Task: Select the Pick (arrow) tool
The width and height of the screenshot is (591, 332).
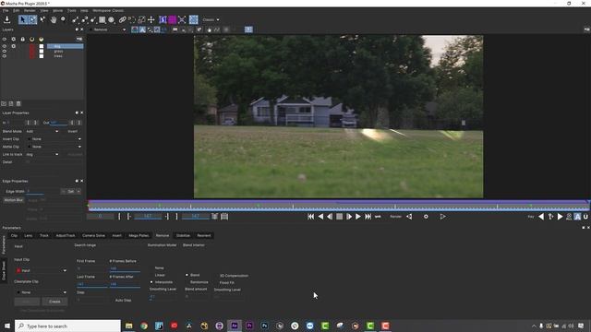Action: [x=22, y=19]
